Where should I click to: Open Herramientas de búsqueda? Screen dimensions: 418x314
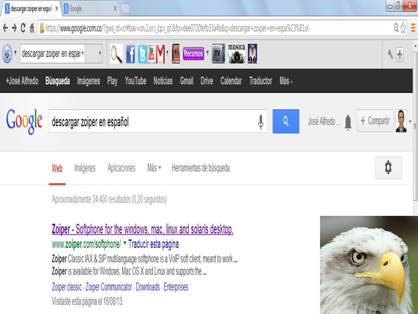coord(201,168)
